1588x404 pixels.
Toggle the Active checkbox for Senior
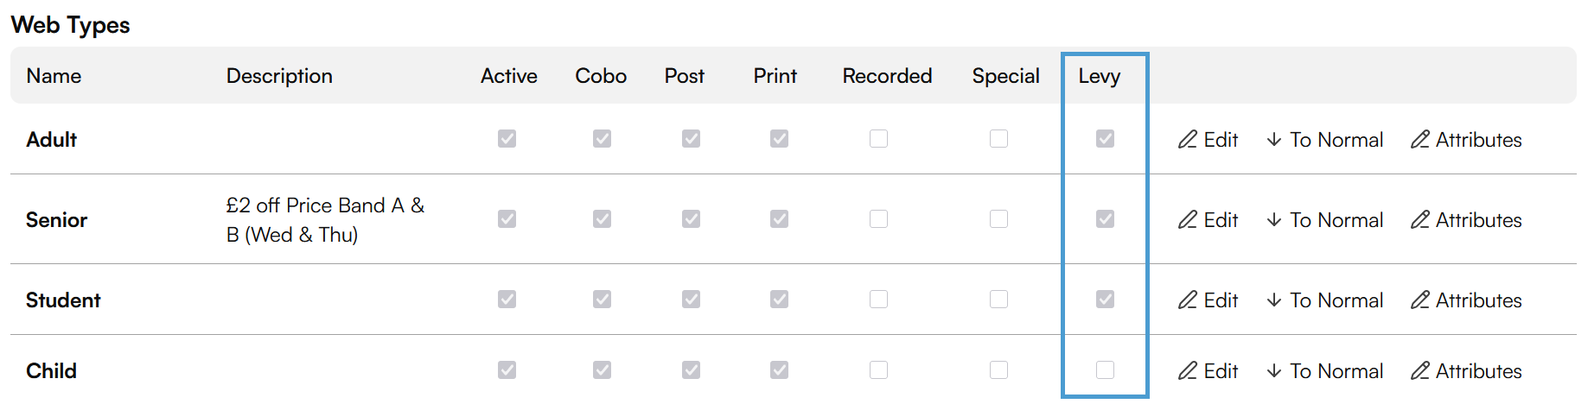(507, 218)
